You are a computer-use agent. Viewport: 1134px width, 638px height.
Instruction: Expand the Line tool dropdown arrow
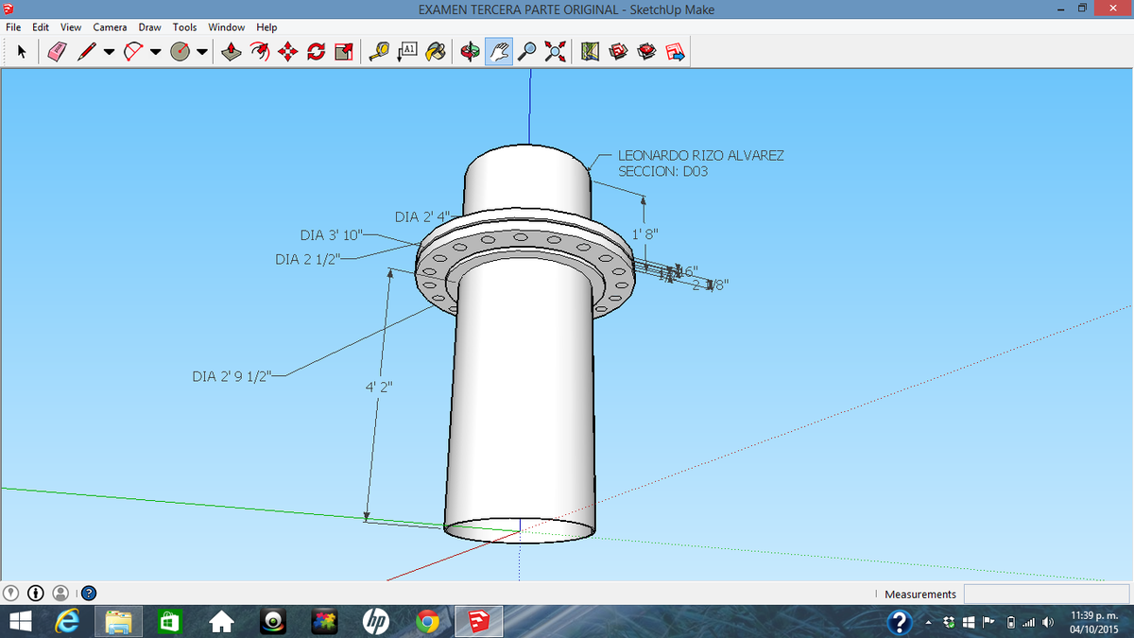click(x=109, y=52)
